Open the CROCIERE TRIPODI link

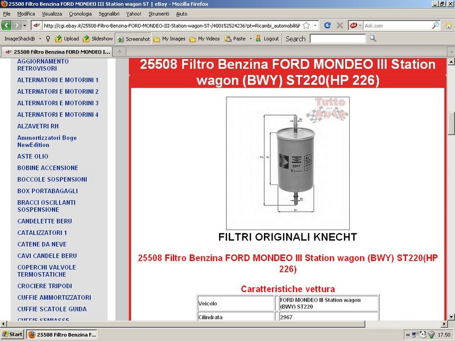[x=45, y=286]
